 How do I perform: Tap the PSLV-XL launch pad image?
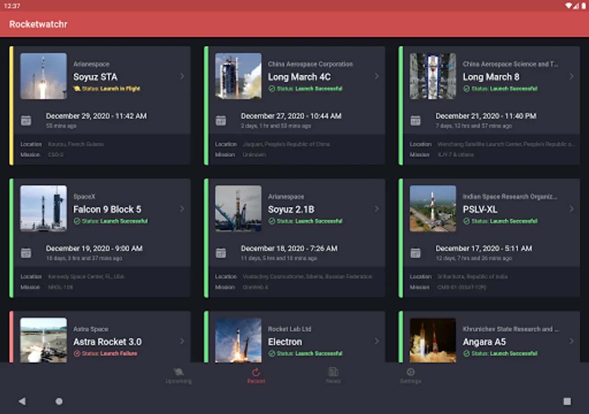433,208
